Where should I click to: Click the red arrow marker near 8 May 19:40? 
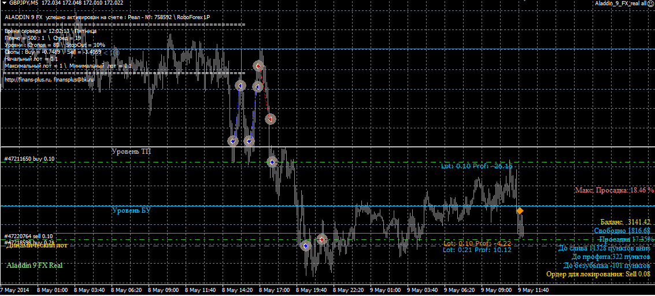[x=322, y=239]
